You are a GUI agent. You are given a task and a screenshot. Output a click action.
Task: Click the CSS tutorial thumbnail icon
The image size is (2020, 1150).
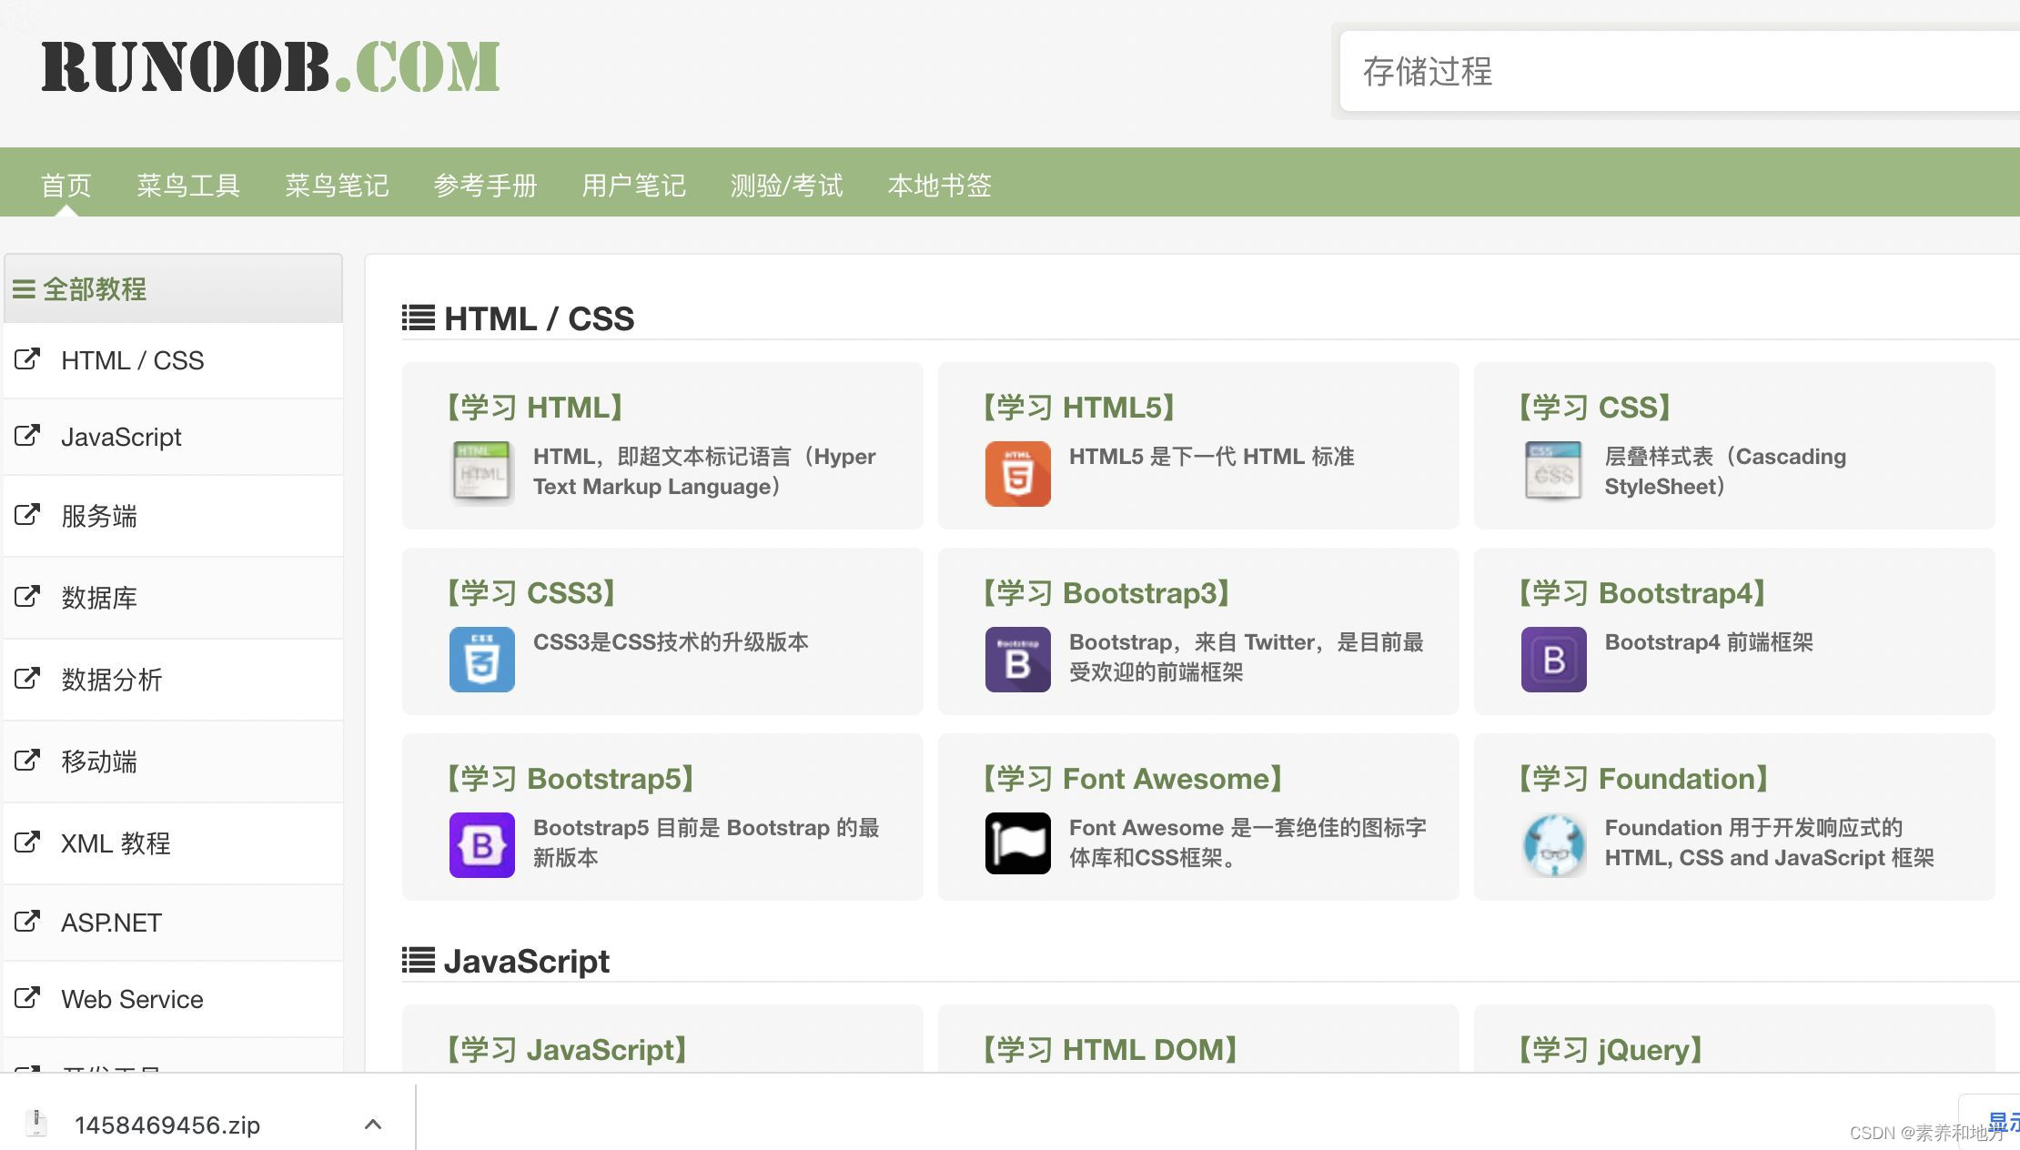tap(1553, 470)
